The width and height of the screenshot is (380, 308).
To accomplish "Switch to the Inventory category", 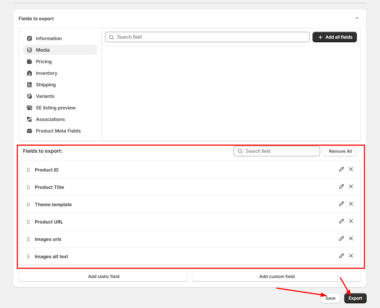I will click(60, 73).
